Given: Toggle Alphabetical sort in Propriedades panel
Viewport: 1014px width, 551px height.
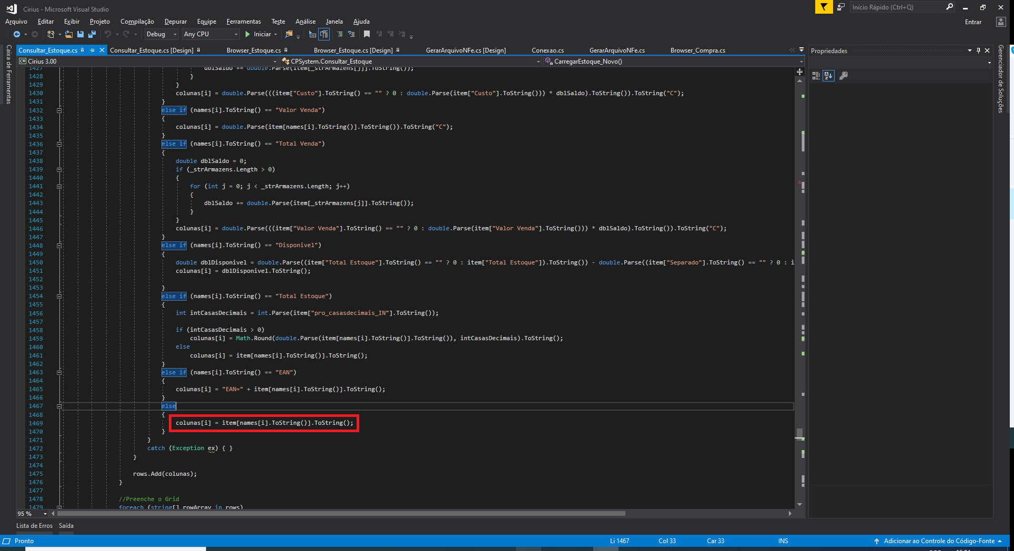Looking at the screenshot, I should pos(828,76).
